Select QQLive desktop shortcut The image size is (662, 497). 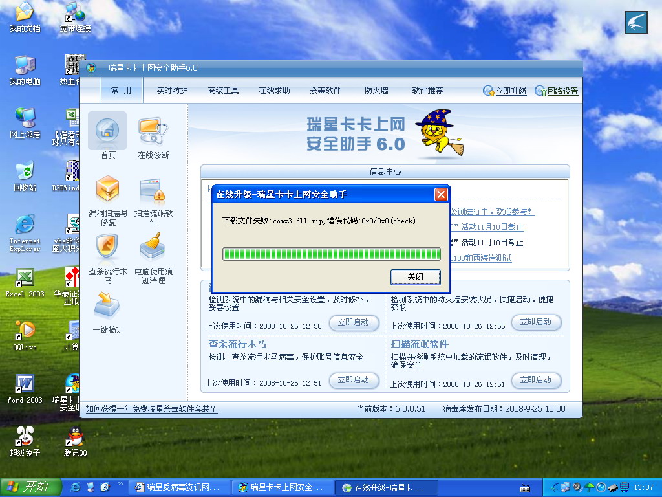[x=25, y=336]
